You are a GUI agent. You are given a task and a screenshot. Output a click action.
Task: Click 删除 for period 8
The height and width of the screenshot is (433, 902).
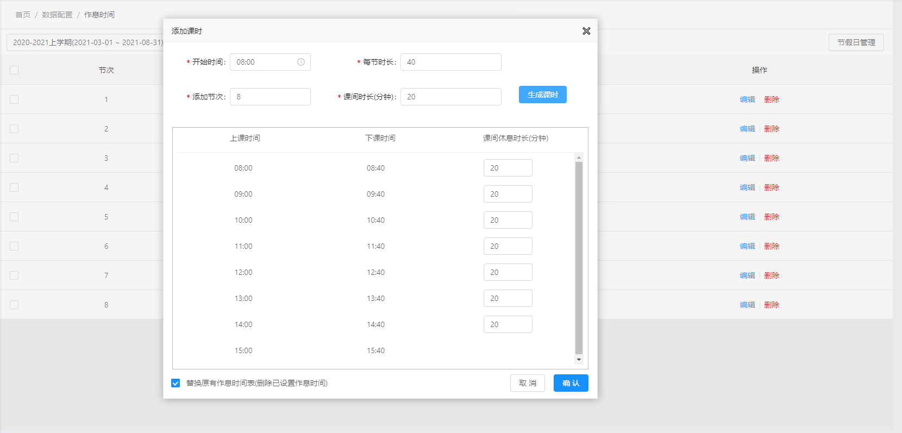[772, 305]
